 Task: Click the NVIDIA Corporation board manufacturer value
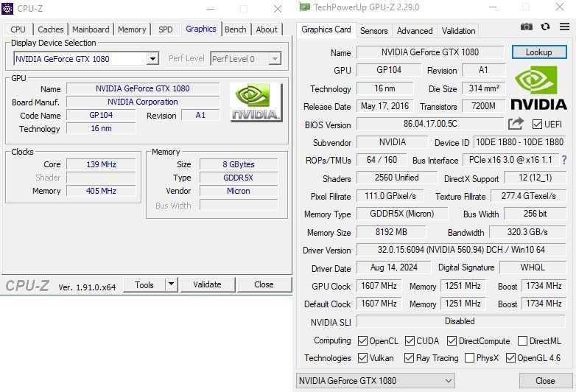[143, 102]
